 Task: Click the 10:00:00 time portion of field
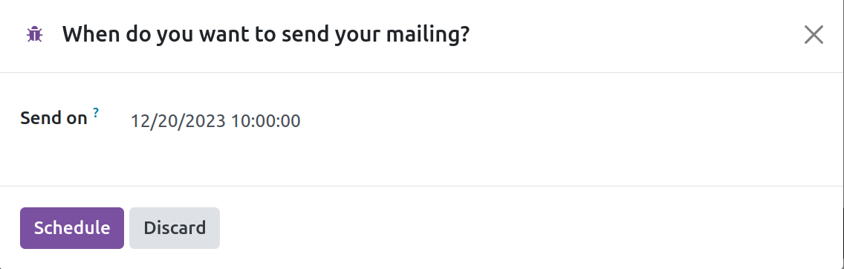[266, 120]
